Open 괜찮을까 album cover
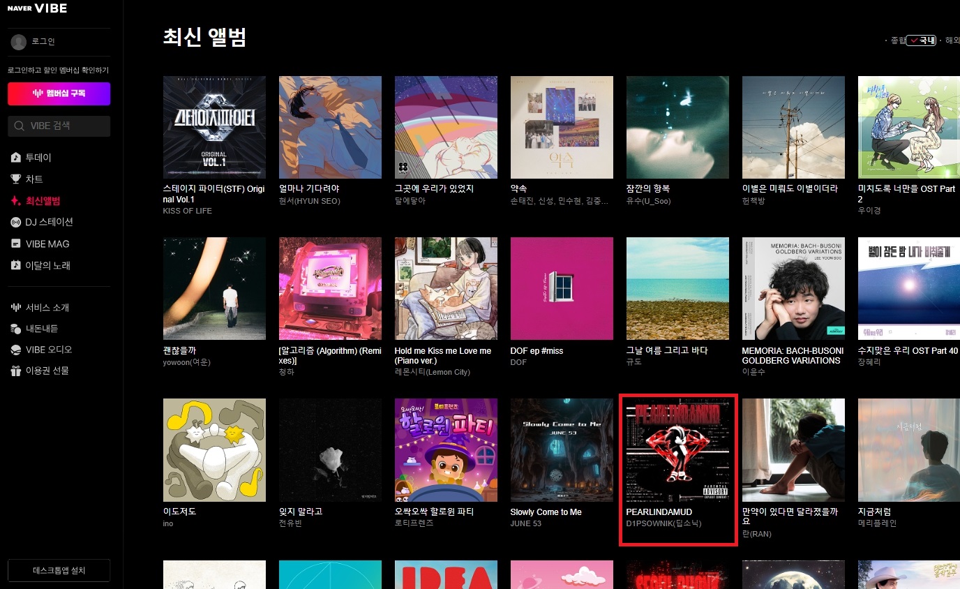 point(214,288)
